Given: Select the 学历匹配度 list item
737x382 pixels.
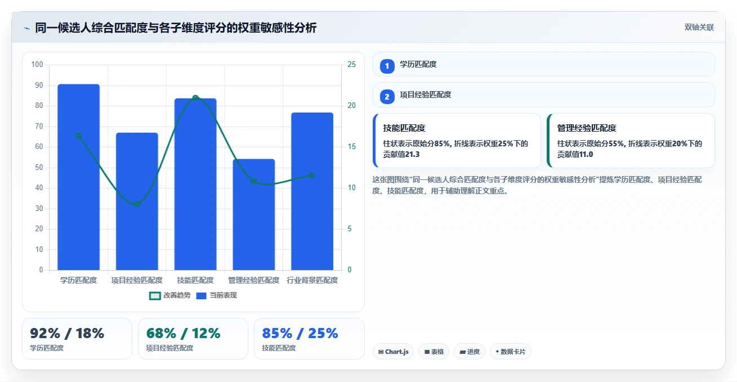Looking at the screenshot, I should (544, 64).
